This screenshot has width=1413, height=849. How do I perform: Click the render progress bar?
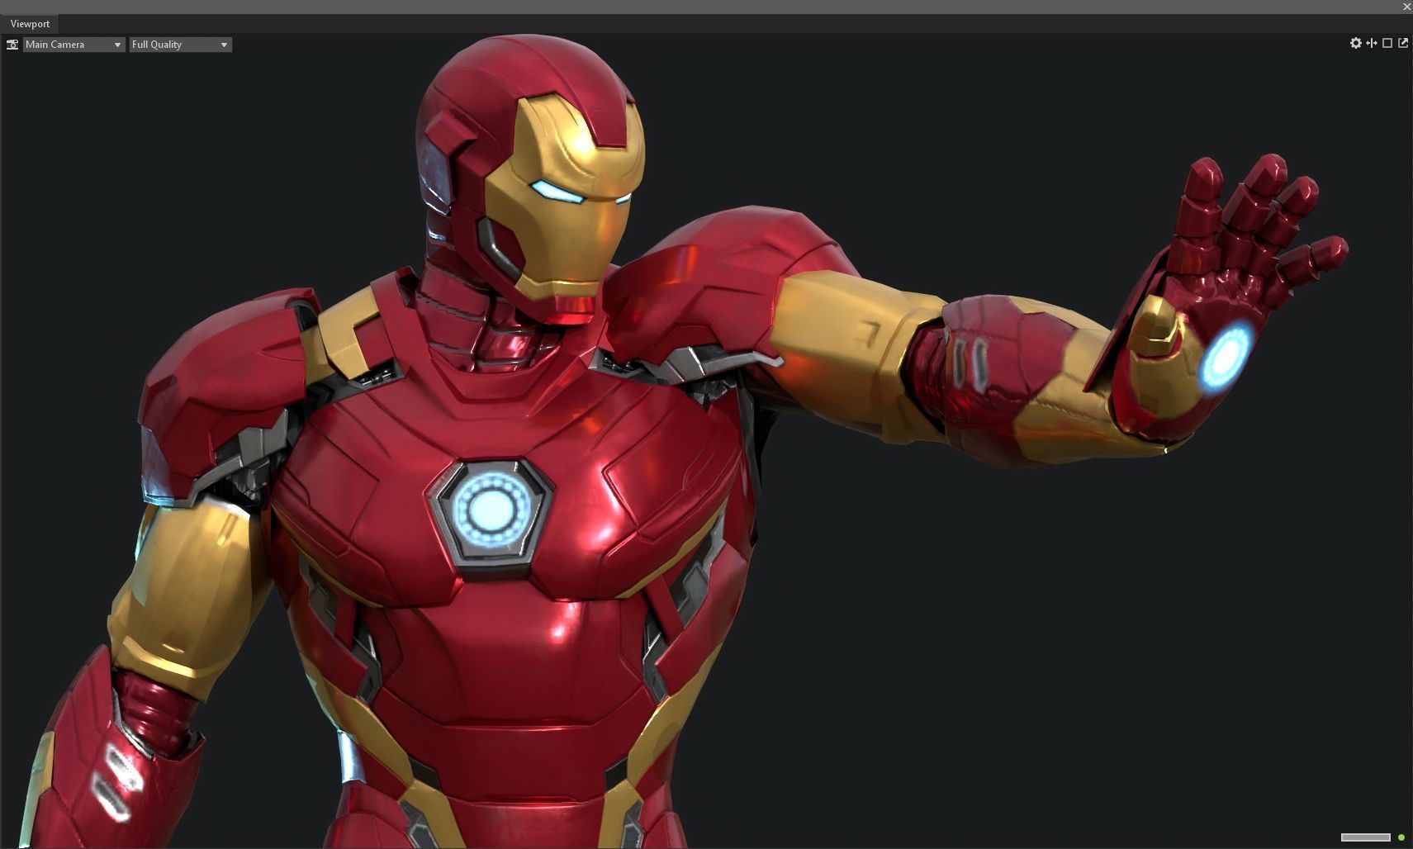[1366, 837]
